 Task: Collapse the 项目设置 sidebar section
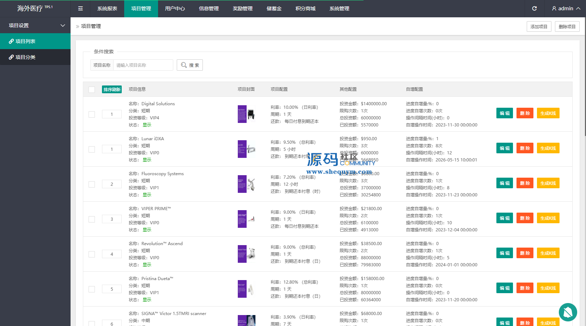point(35,25)
